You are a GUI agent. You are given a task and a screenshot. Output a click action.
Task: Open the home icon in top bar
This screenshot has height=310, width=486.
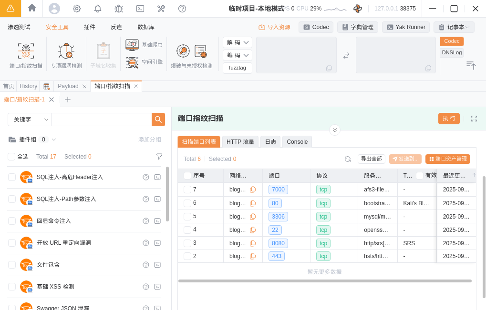[x=32, y=9]
